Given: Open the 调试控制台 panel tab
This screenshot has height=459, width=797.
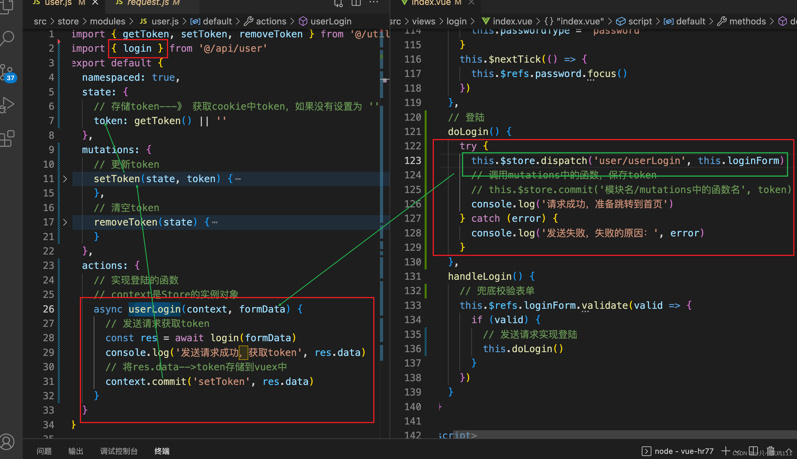Looking at the screenshot, I should (119, 451).
